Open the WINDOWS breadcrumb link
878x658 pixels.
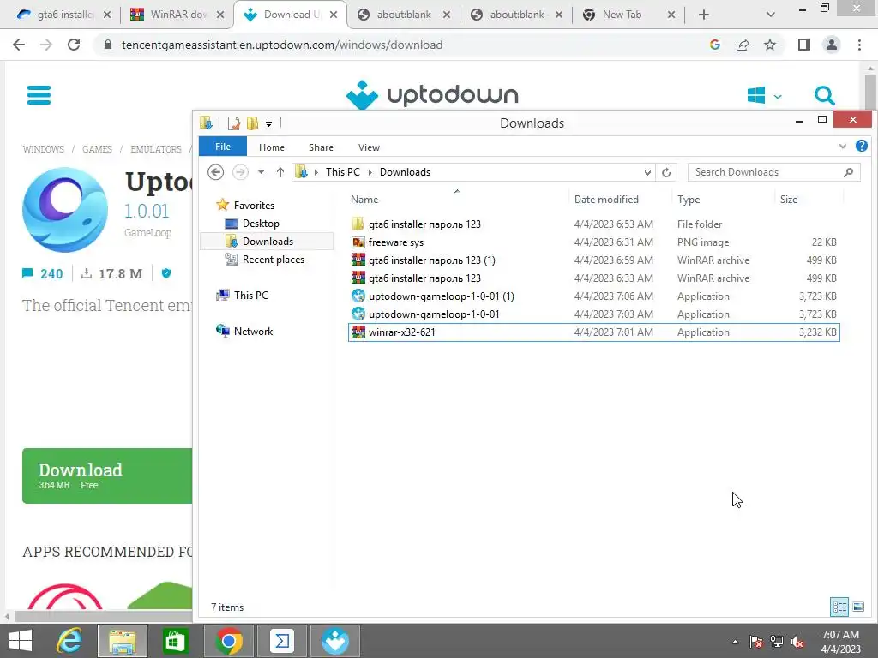(43, 149)
